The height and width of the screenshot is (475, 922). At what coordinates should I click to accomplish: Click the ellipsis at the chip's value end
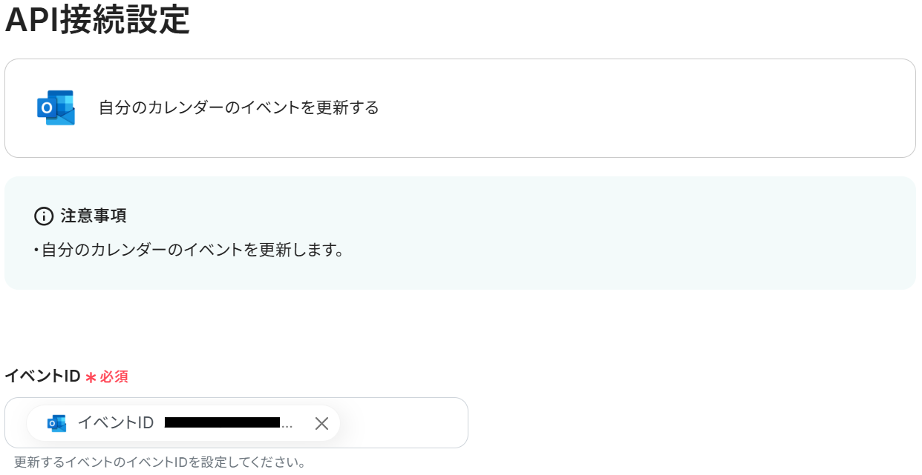[287, 425]
